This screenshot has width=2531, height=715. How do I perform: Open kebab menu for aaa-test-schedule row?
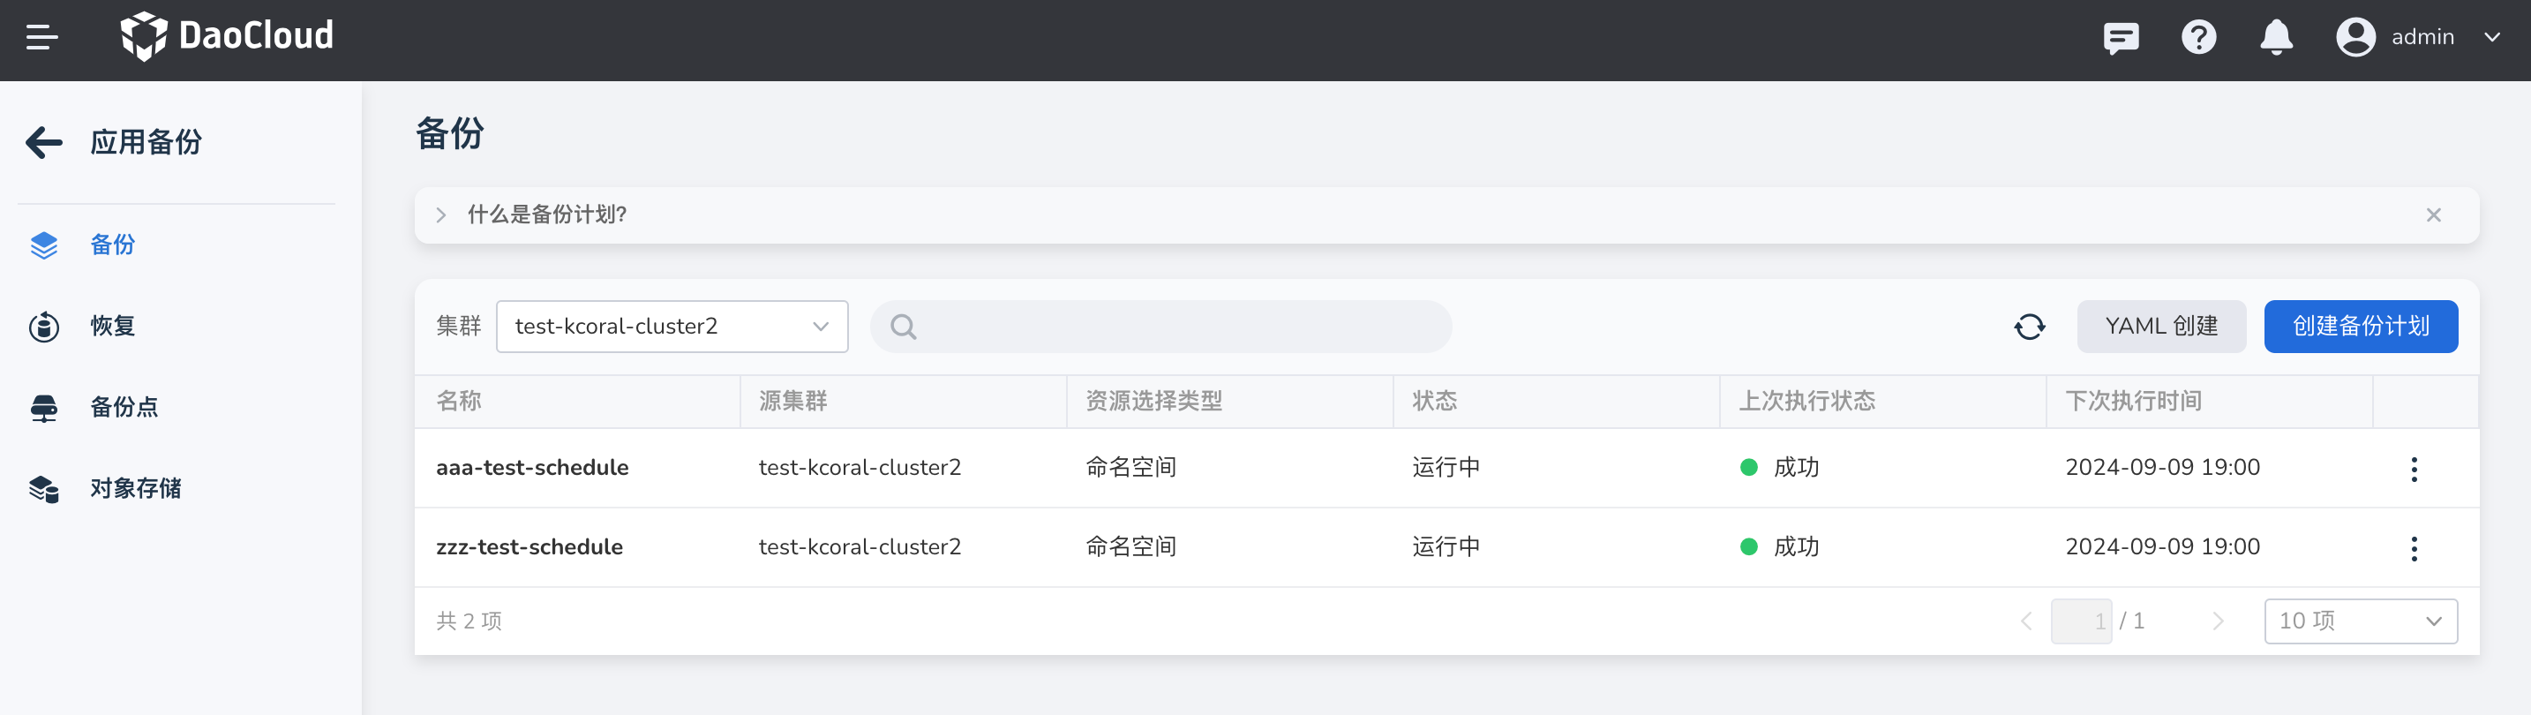pyautogui.click(x=2415, y=469)
